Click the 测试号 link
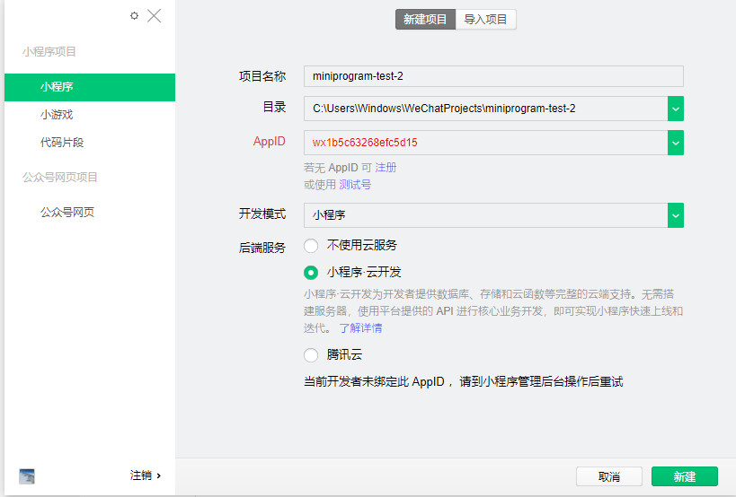 point(355,185)
